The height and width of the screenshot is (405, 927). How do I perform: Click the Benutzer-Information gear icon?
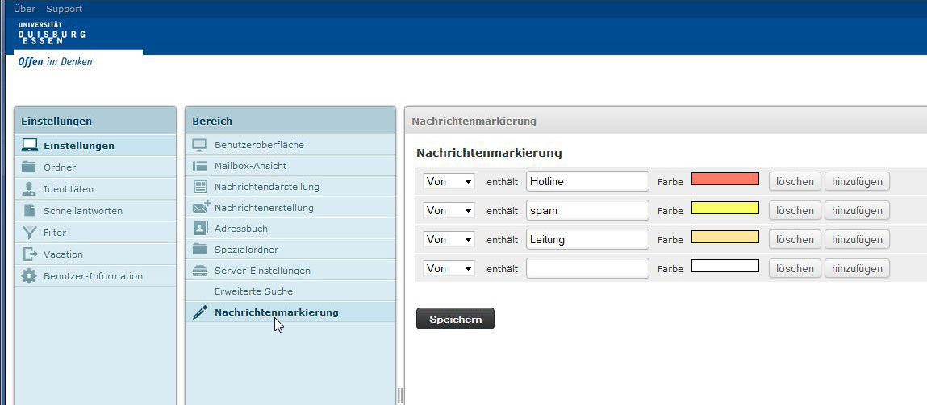point(30,276)
